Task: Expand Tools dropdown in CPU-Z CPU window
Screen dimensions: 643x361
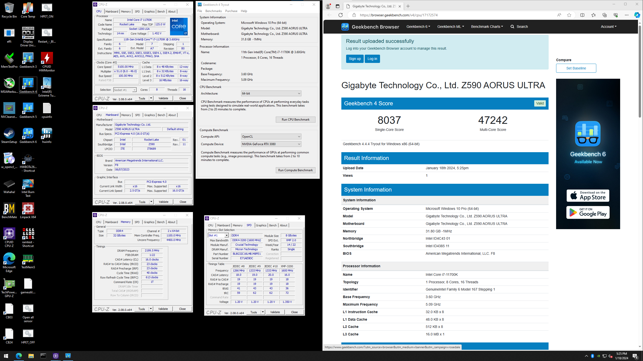Action: pyautogui.click(x=151, y=98)
